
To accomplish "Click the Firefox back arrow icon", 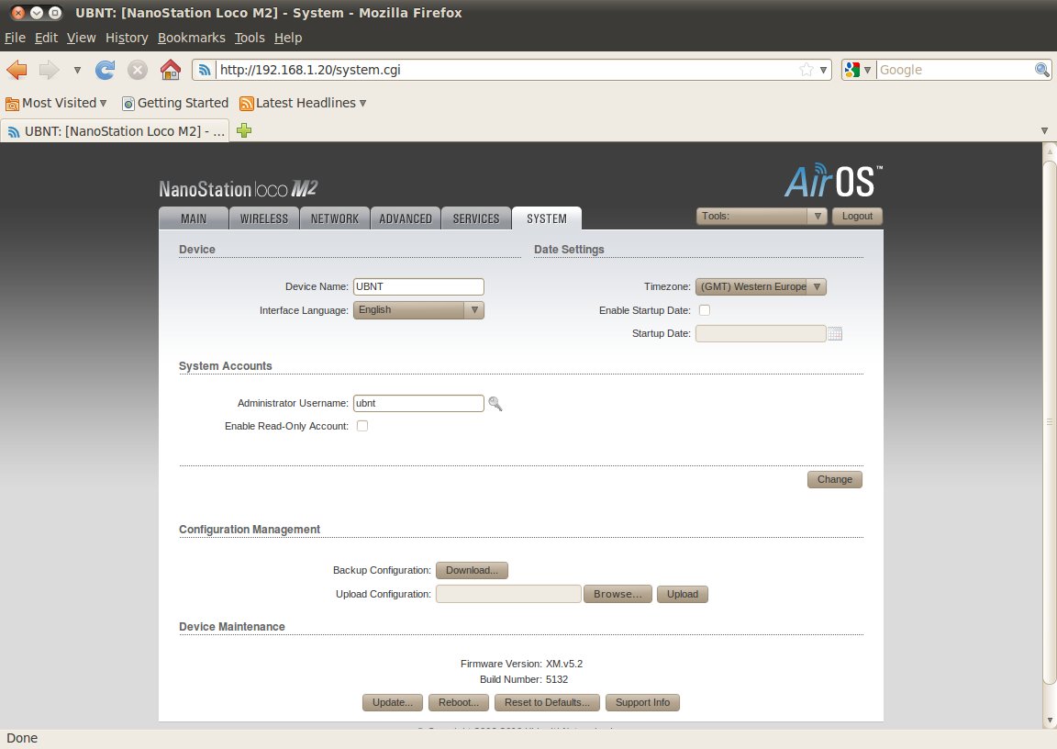I will 17,70.
